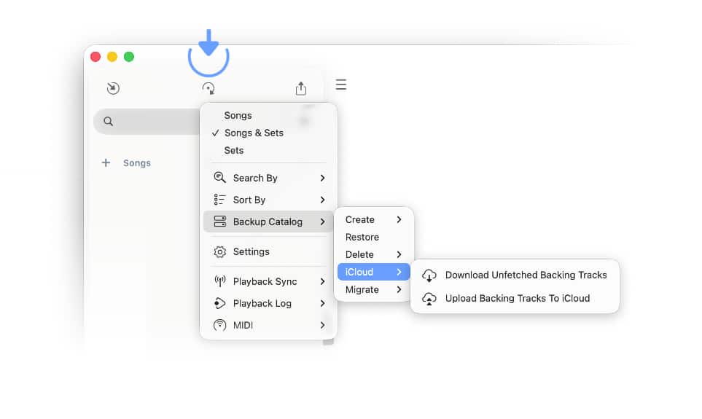
Task: Click the green zoom window button
Action: coord(129,57)
